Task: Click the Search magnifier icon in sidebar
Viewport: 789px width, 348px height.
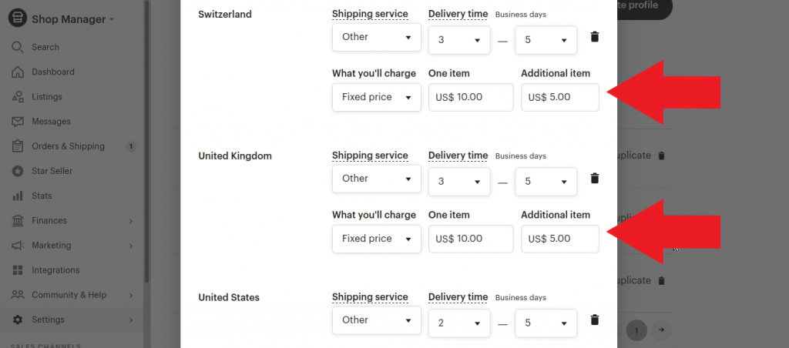Action: point(18,47)
